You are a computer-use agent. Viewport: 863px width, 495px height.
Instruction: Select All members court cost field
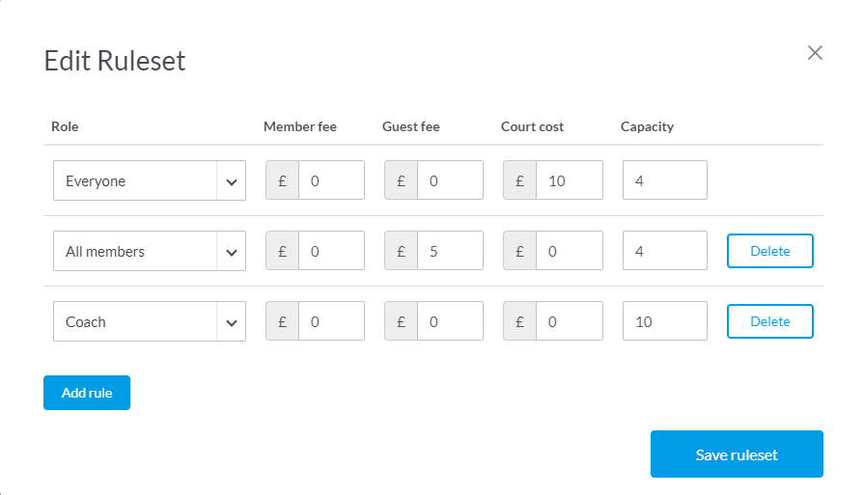pos(569,251)
